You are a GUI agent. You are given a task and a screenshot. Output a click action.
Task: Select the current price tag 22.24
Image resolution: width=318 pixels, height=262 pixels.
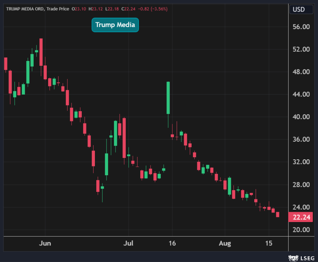pos(301,217)
